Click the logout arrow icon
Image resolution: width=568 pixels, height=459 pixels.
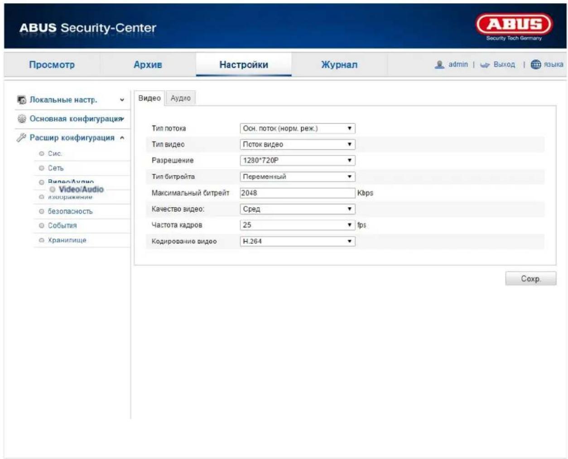[485, 65]
